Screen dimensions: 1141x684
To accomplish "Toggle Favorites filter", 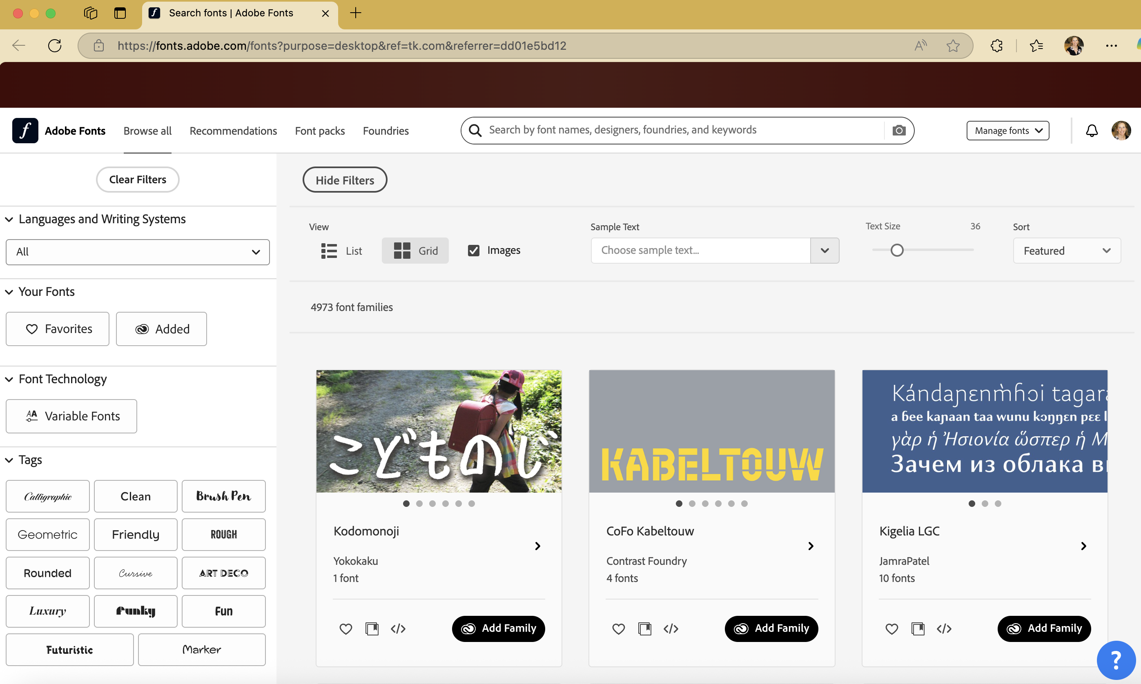I will [x=58, y=329].
